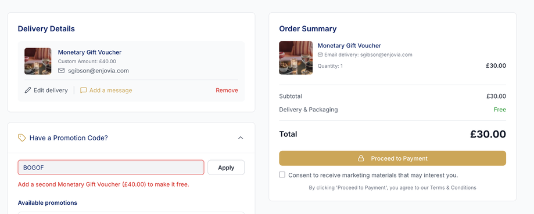Click the Monetary Gift Voucher title in Delivery Details
534x214 pixels.
coord(89,52)
